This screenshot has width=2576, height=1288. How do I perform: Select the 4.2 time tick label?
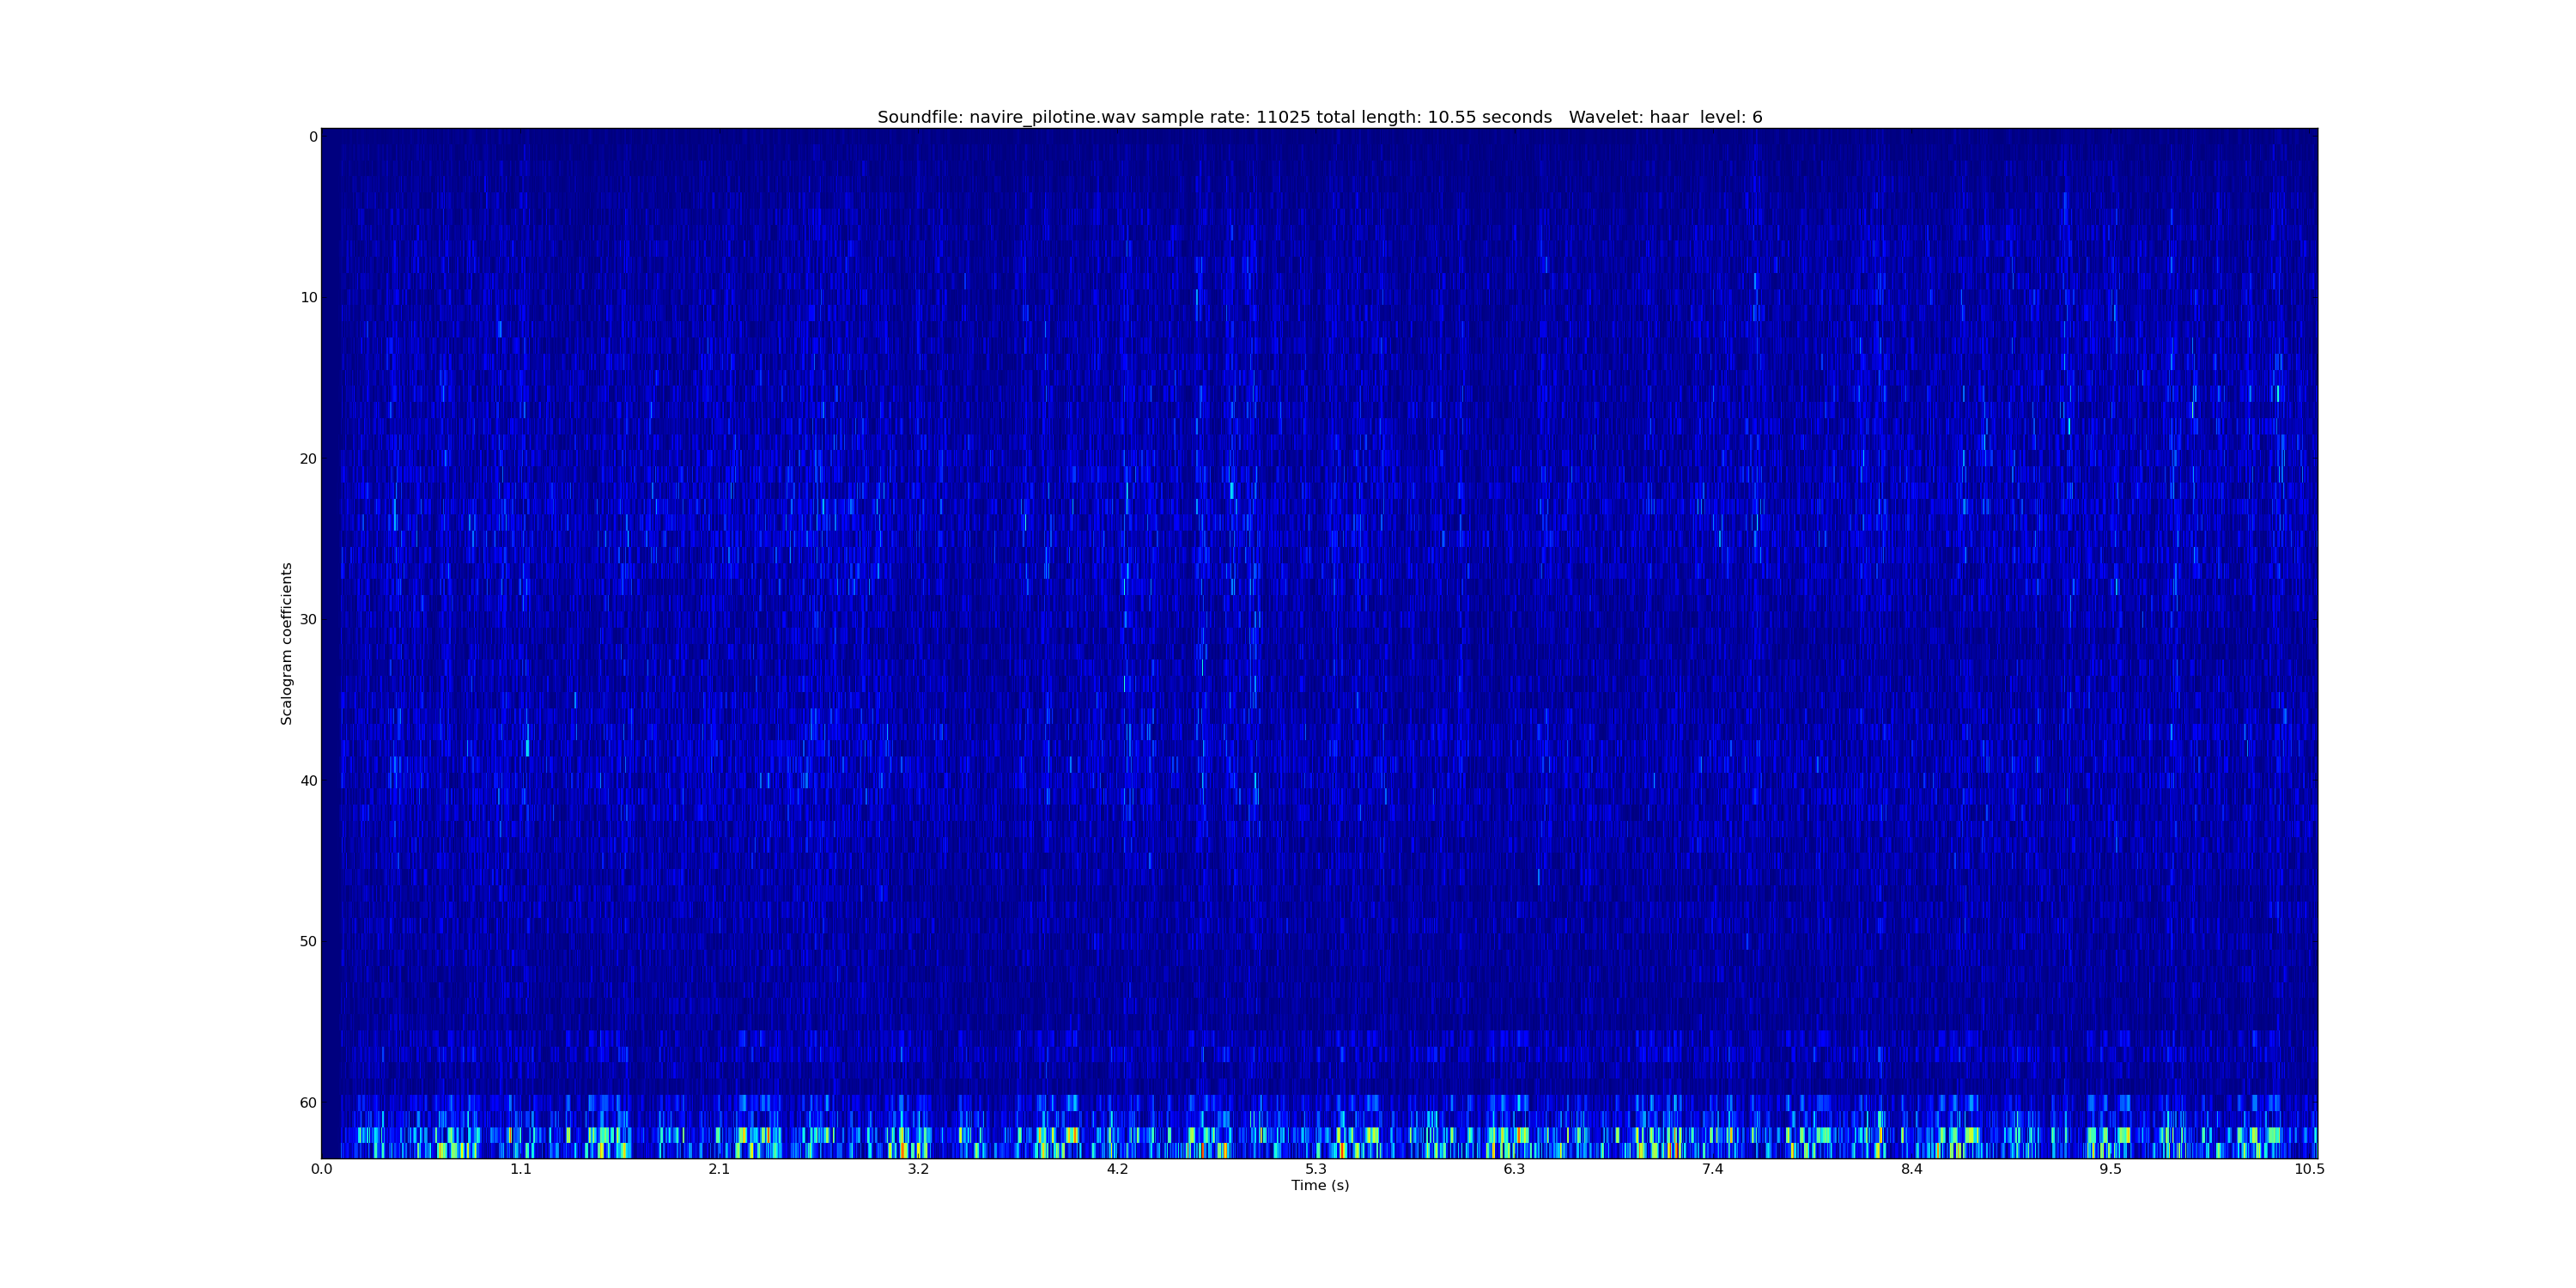tap(1116, 1169)
